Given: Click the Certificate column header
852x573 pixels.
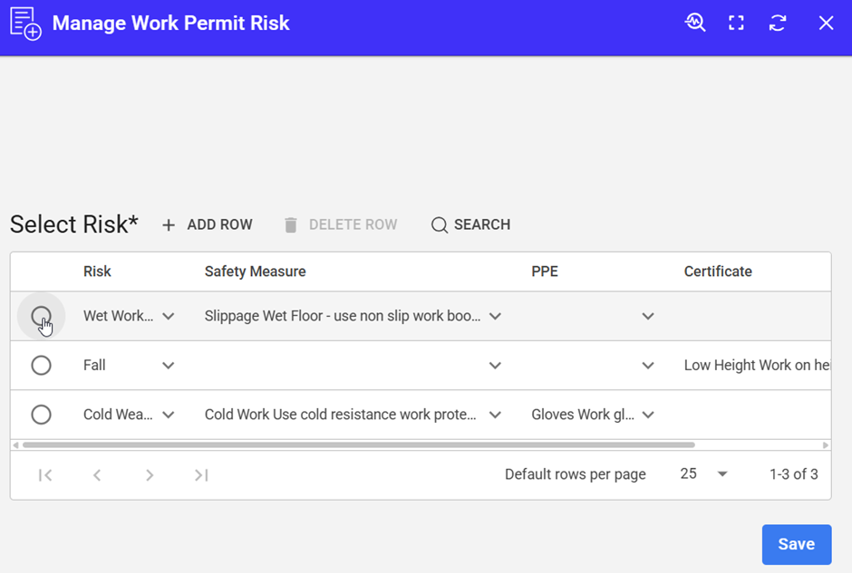Looking at the screenshot, I should click(x=718, y=272).
